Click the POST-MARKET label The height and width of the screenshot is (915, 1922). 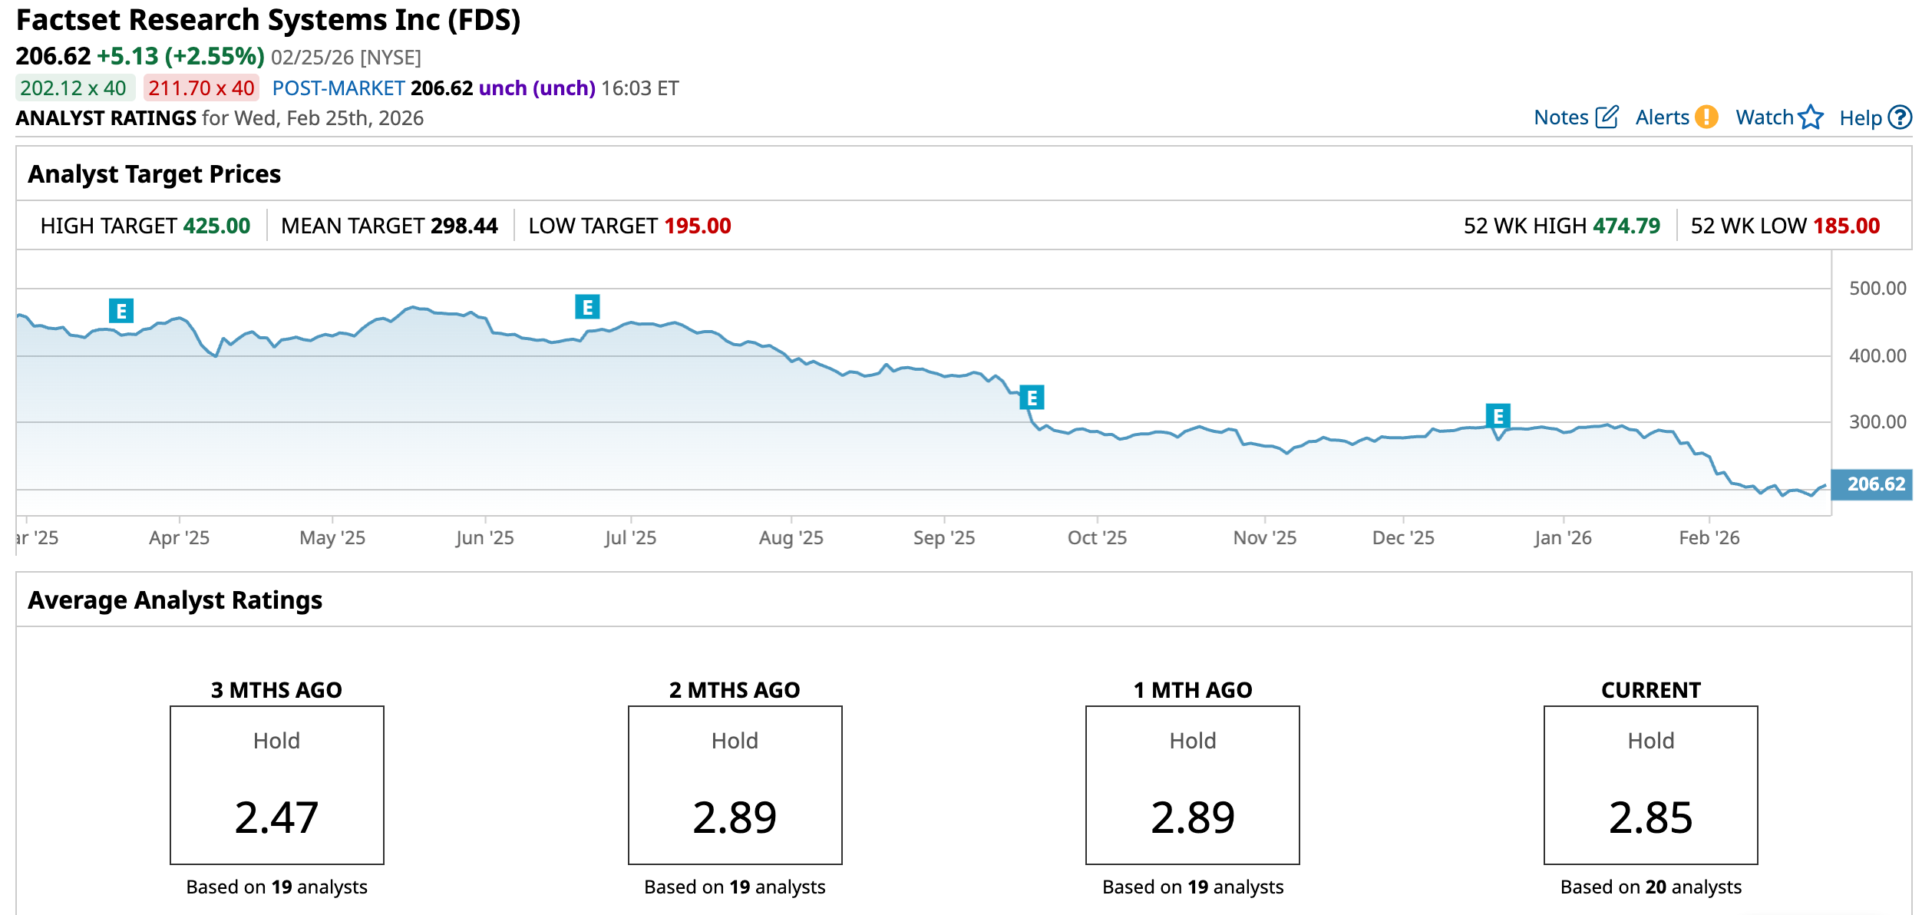(338, 88)
